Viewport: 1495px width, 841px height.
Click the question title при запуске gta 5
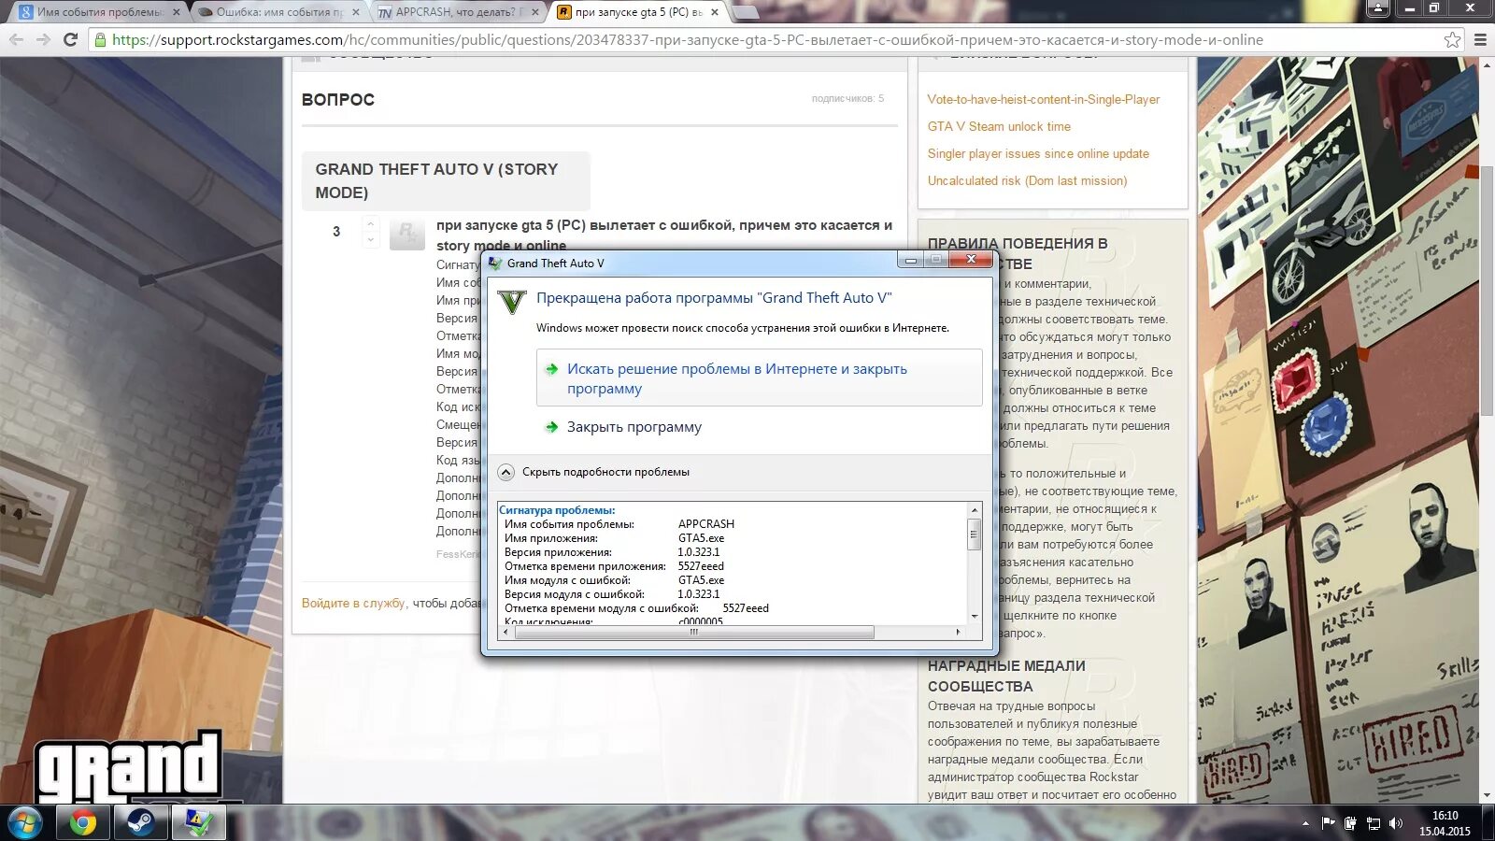[664, 235]
